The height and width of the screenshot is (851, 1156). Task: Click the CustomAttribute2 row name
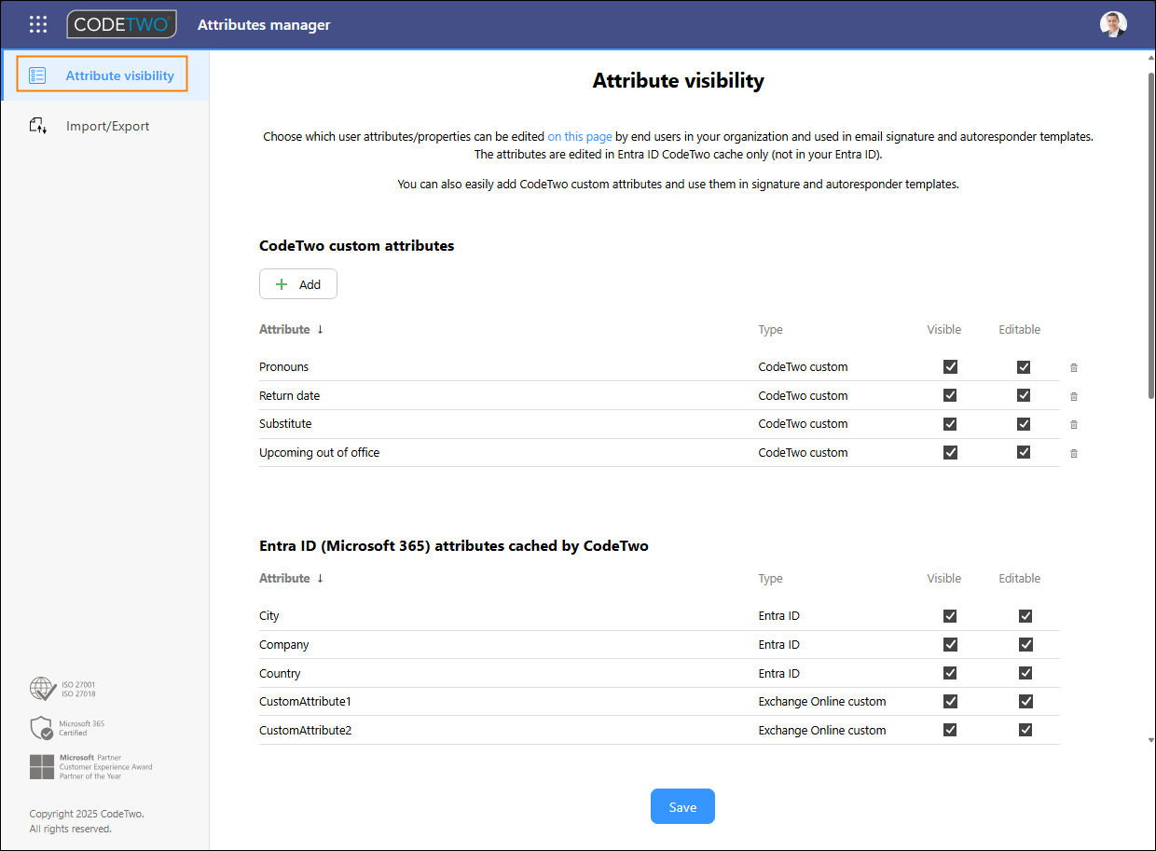click(x=305, y=731)
